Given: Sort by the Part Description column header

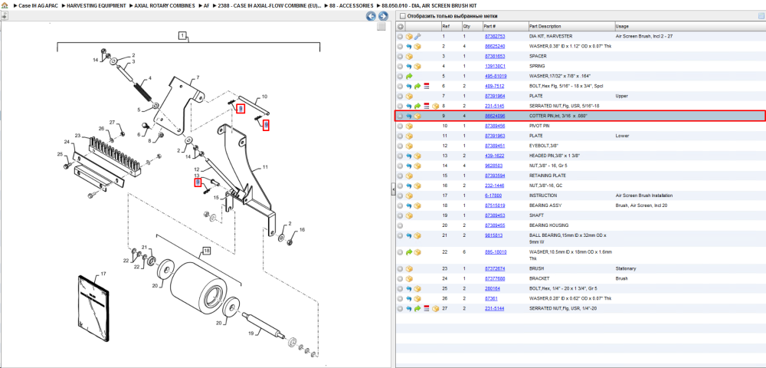Looking at the screenshot, I should coord(571,26).
